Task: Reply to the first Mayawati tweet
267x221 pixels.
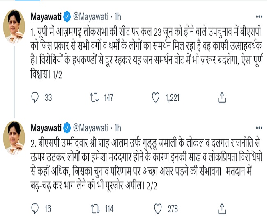Action: click(36, 97)
